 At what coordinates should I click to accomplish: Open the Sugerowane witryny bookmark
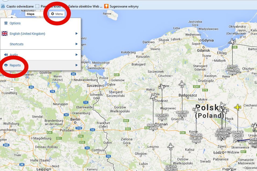pos(124,6)
